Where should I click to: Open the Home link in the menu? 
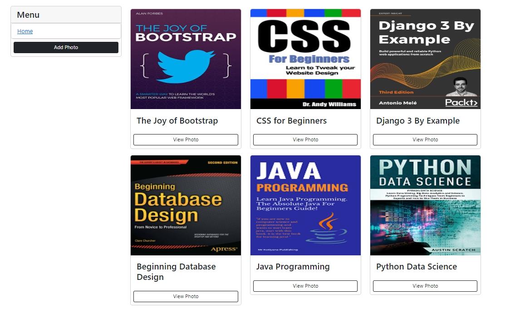(x=25, y=31)
